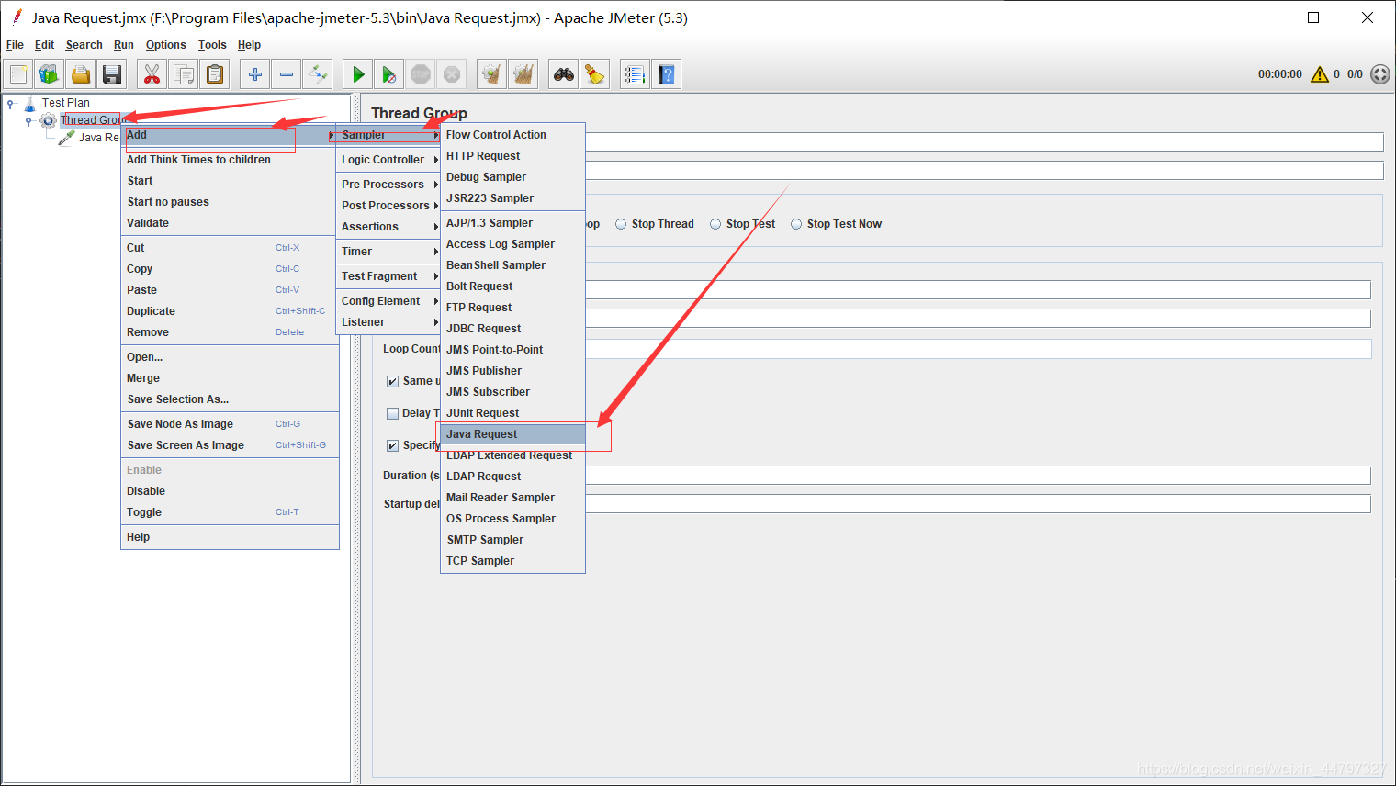Click Validate in context menu
This screenshot has height=786, width=1396.
[230, 223]
